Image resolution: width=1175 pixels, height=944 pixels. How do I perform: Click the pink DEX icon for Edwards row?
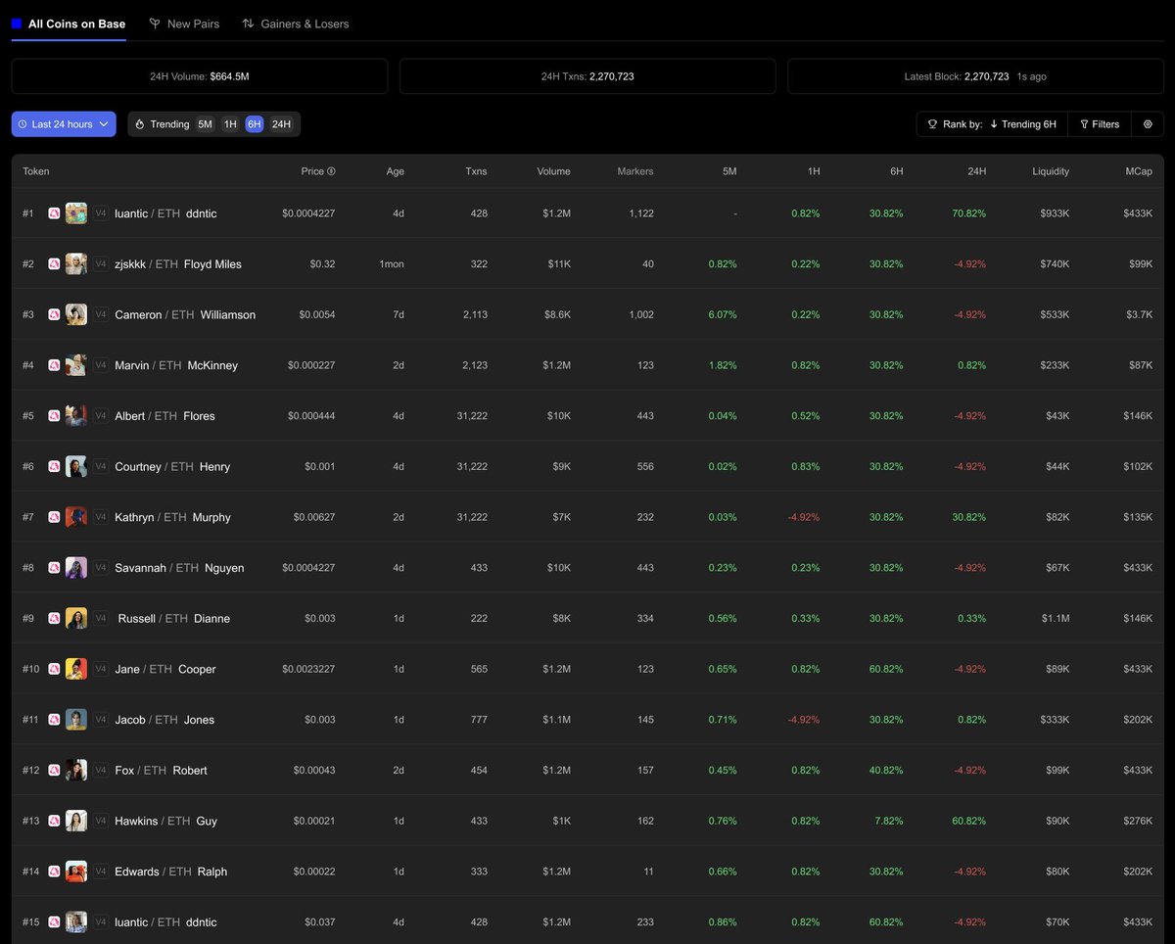click(x=55, y=872)
